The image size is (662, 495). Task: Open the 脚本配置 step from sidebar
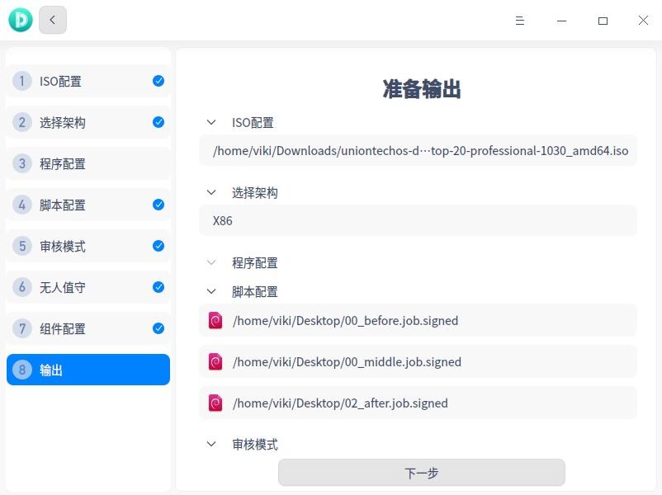(x=88, y=205)
